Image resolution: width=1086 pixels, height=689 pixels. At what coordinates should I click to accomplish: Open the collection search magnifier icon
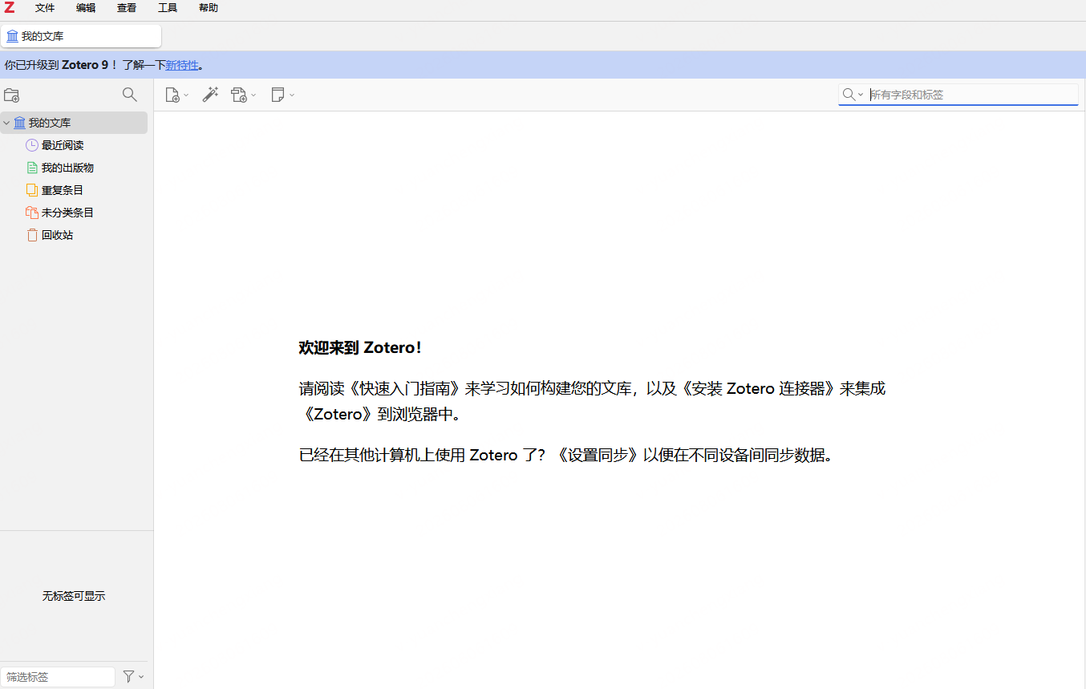tap(129, 95)
